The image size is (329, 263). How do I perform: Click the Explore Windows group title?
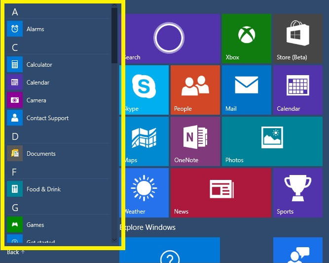click(147, 227)
